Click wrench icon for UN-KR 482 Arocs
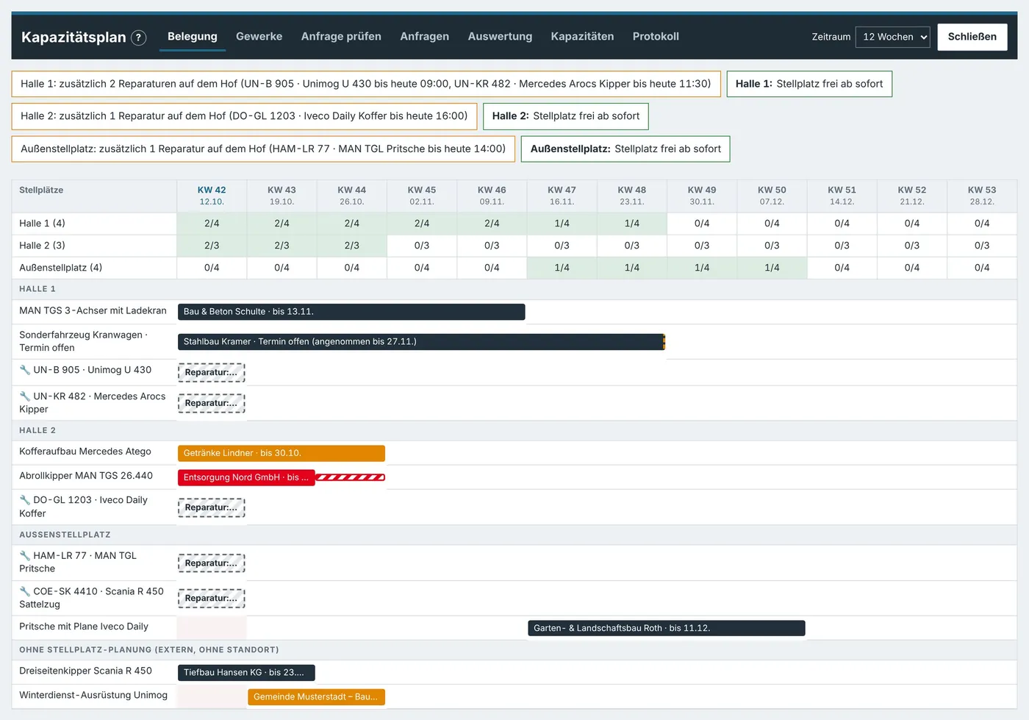Screen dimensions: 1029x720 [25, 396]
